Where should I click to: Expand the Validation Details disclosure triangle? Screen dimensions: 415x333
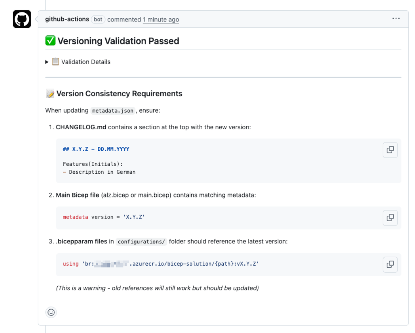[47, 62]
